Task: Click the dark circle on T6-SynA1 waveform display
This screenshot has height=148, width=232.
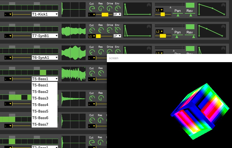Action: [83, 48]
